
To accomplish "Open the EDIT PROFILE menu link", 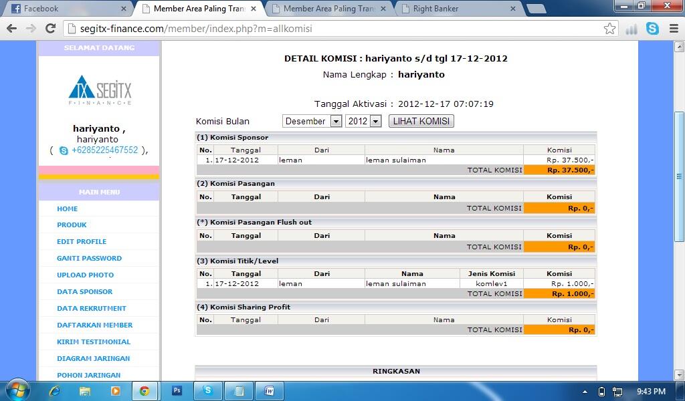I will [x=82, y=241].
